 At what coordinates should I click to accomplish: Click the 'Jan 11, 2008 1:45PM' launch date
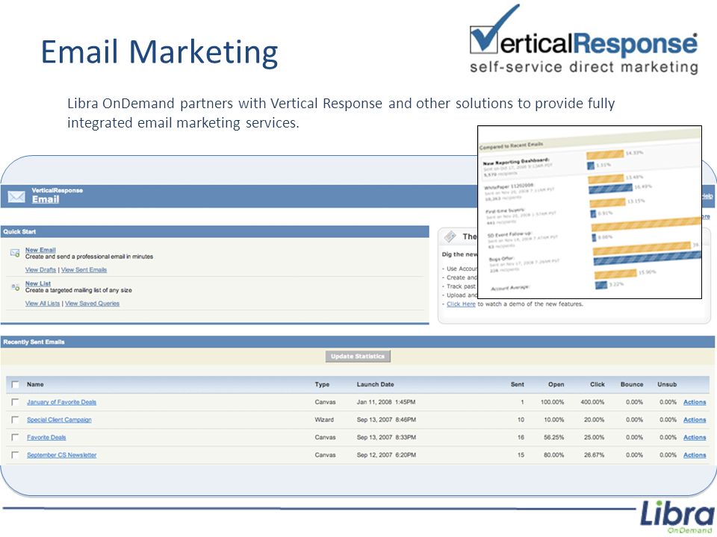click(386, 402)
